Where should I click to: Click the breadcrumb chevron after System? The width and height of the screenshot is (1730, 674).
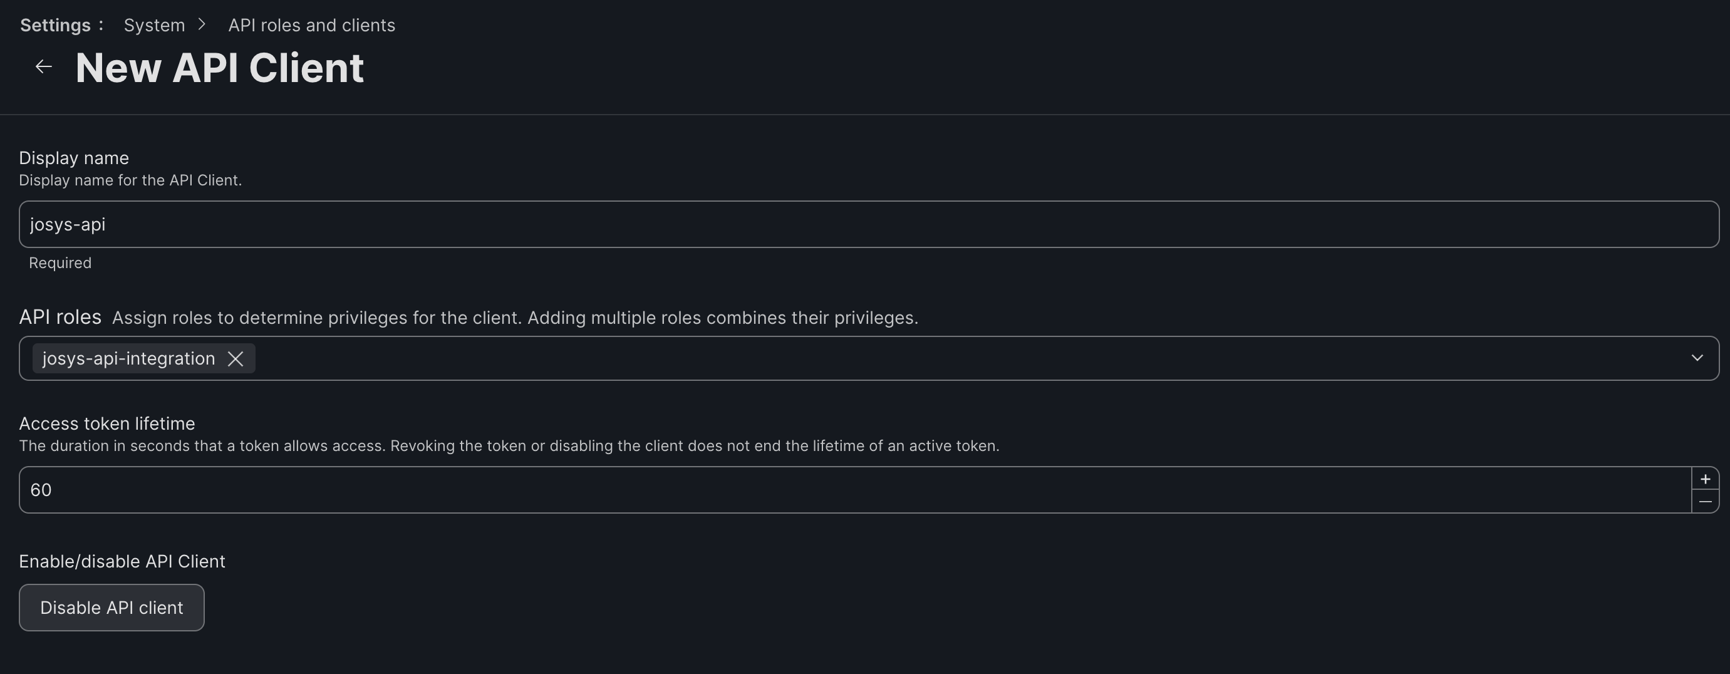tap(202, 25)
